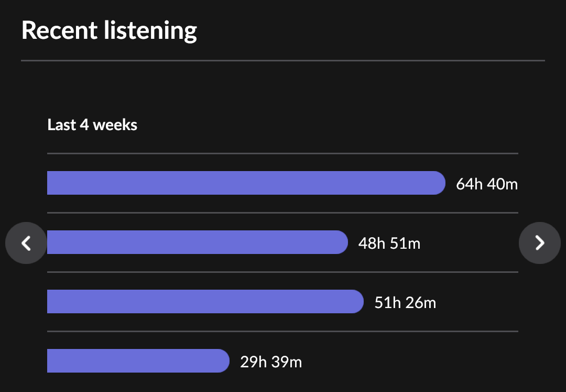Click the 51h 26m listening bar
Image resolution: width=566 pixels, height=392 pixels.
pos(204,302)
